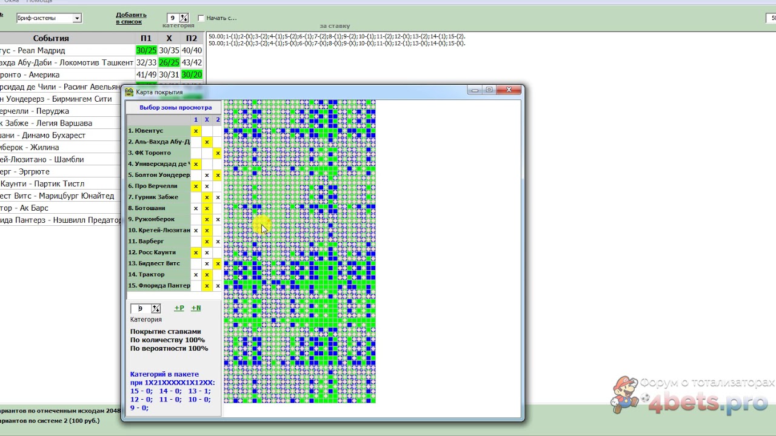Select the '11. Варберг' row label
The image size is (776, 436).
pyautogui.click(x=158, y=241)
